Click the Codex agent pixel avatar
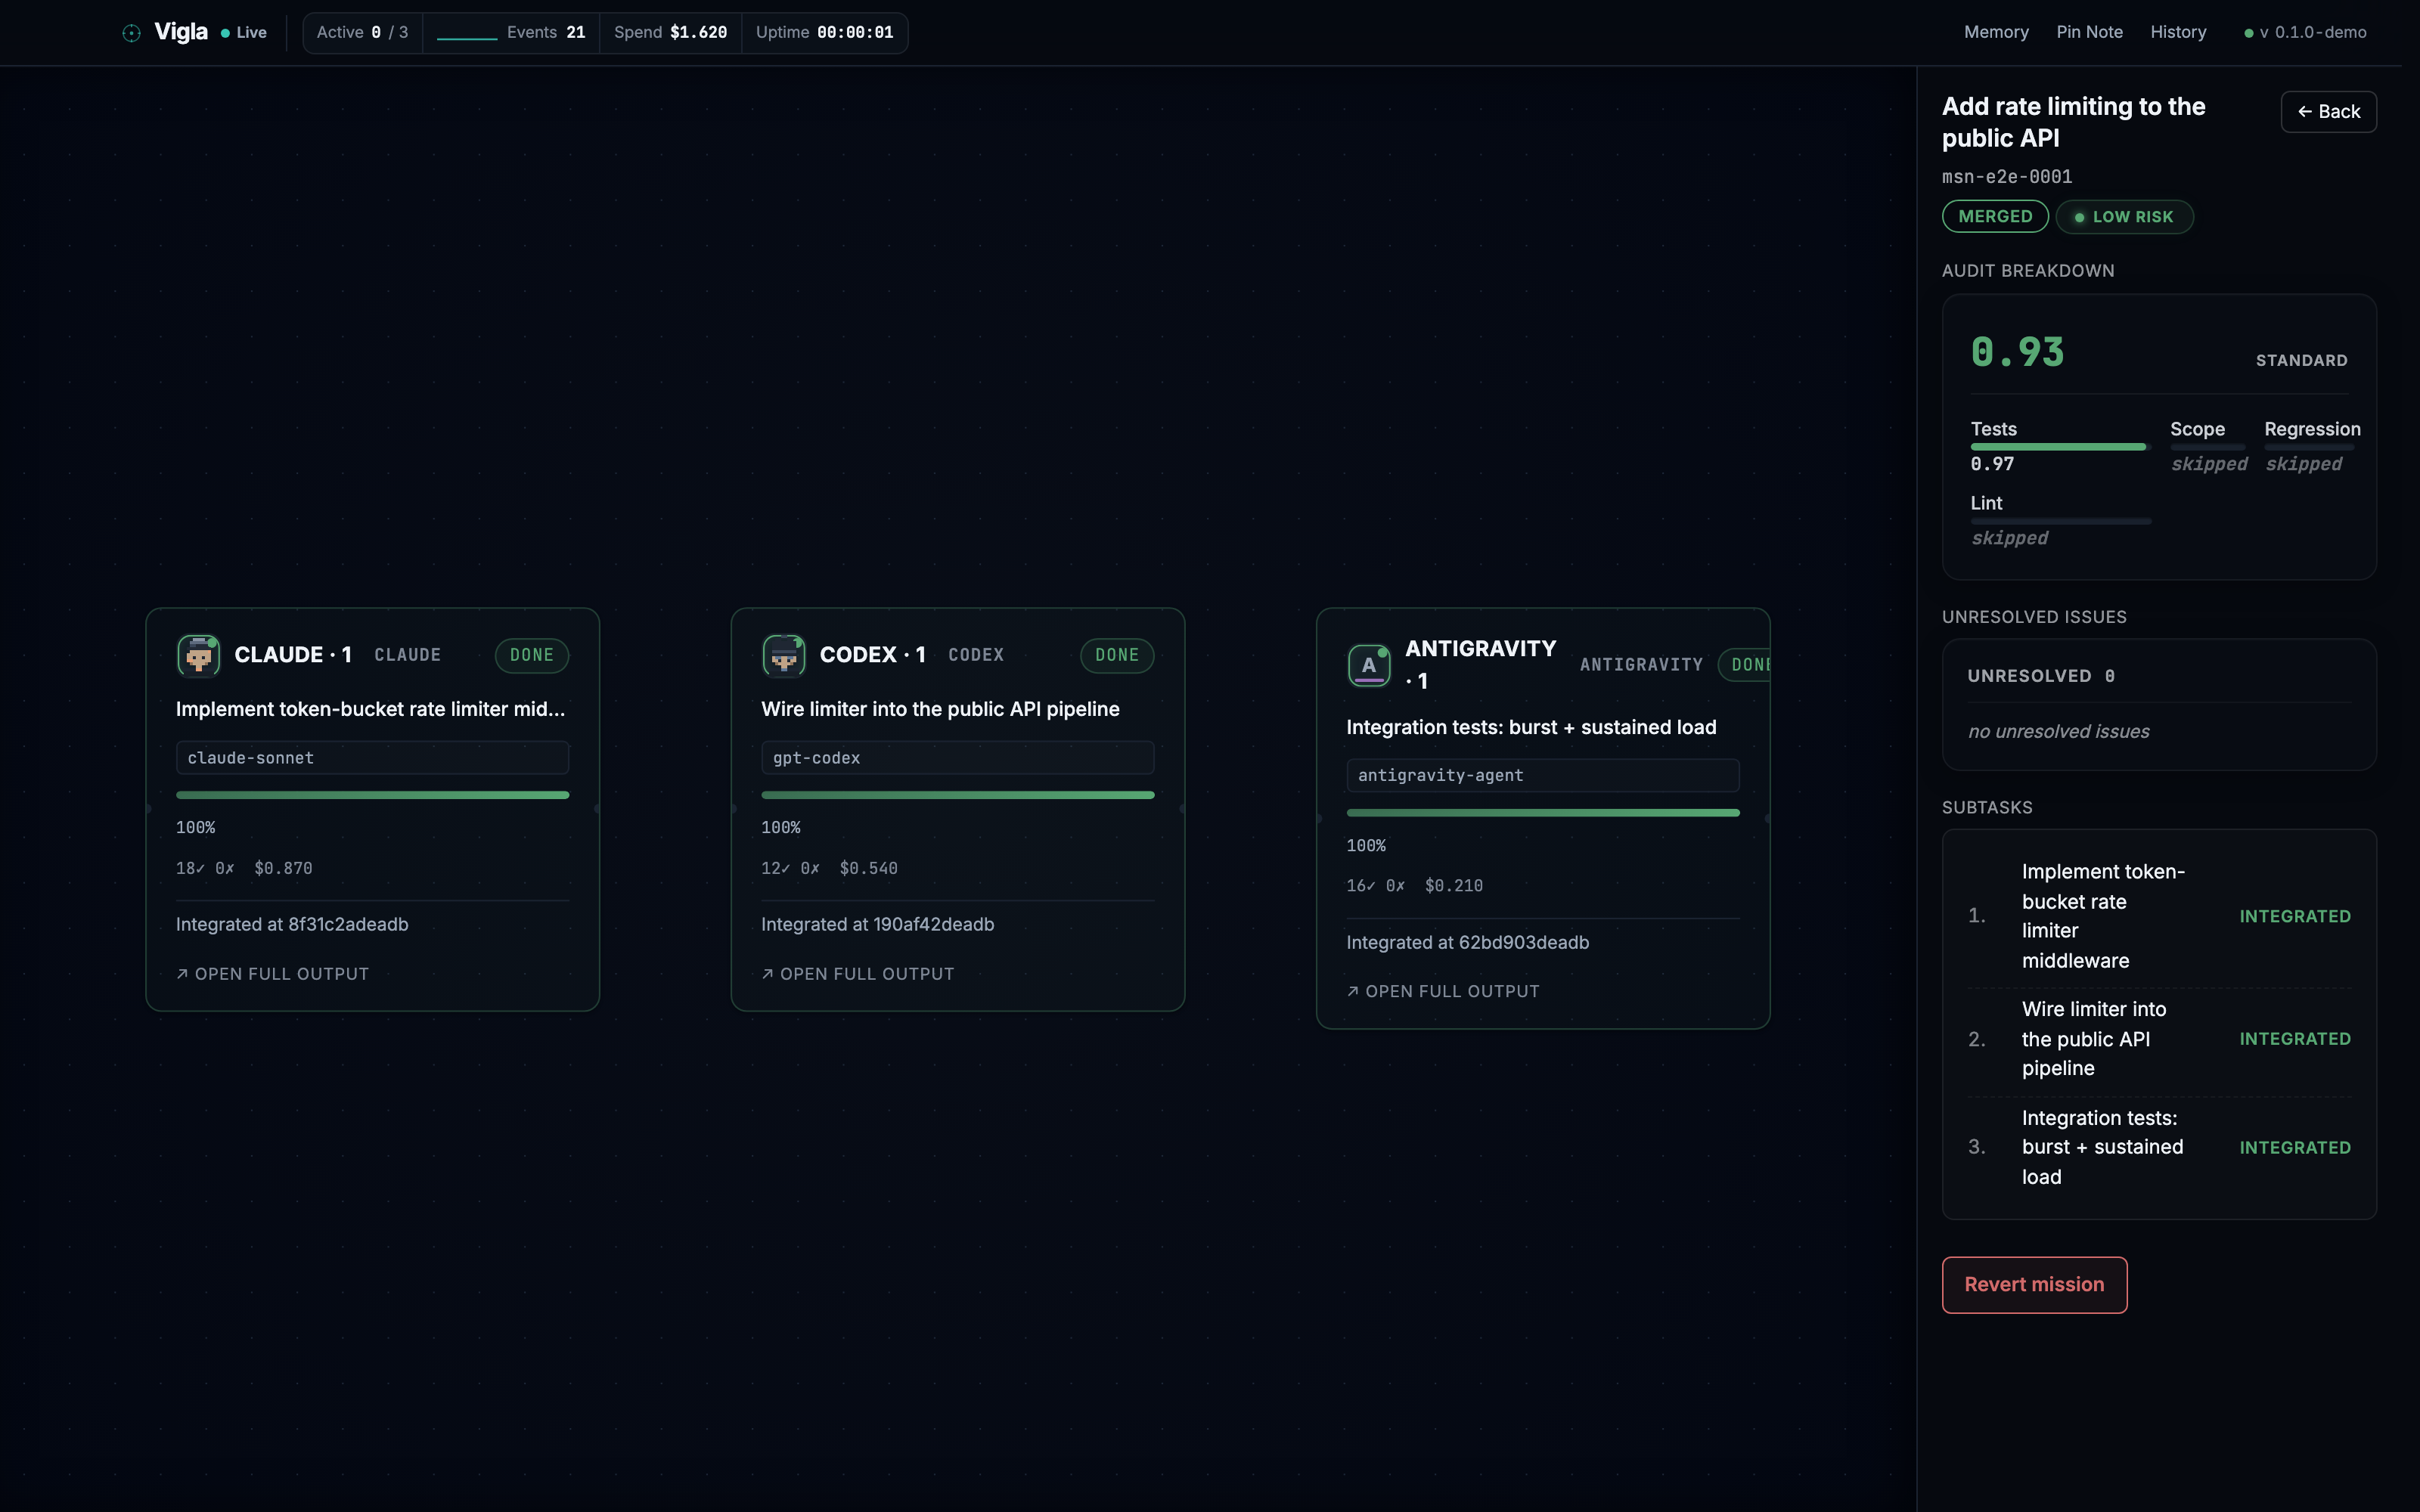This screenshot has width=2420, height=1512. pos(784,656)
